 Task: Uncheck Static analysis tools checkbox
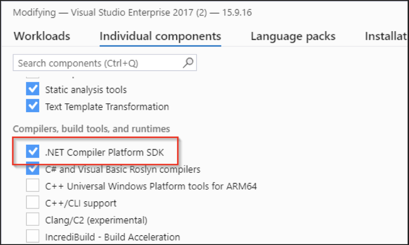33,90
